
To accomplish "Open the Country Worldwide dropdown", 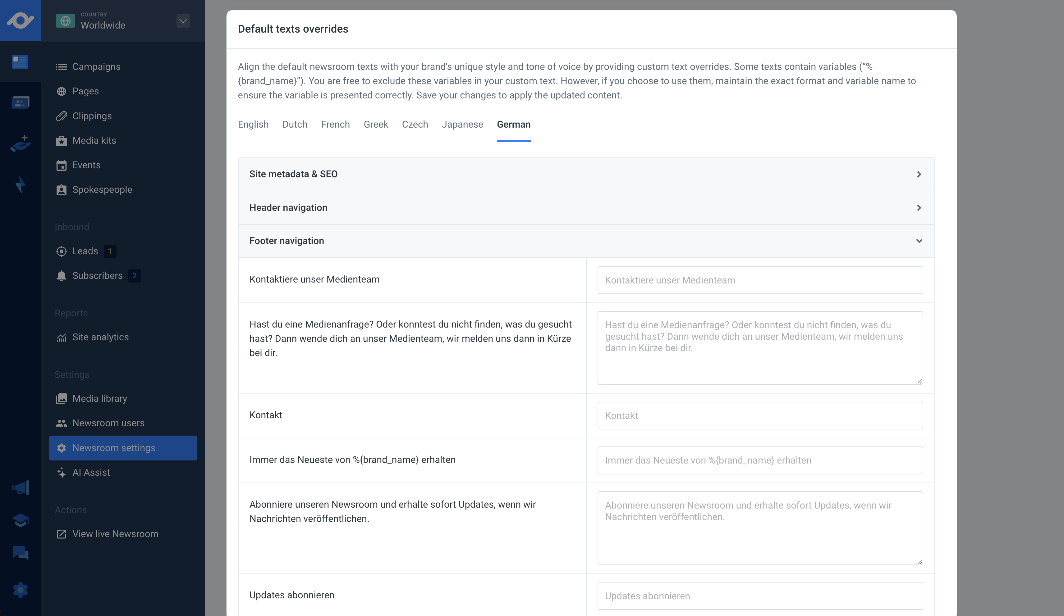I will click(183, 21).
